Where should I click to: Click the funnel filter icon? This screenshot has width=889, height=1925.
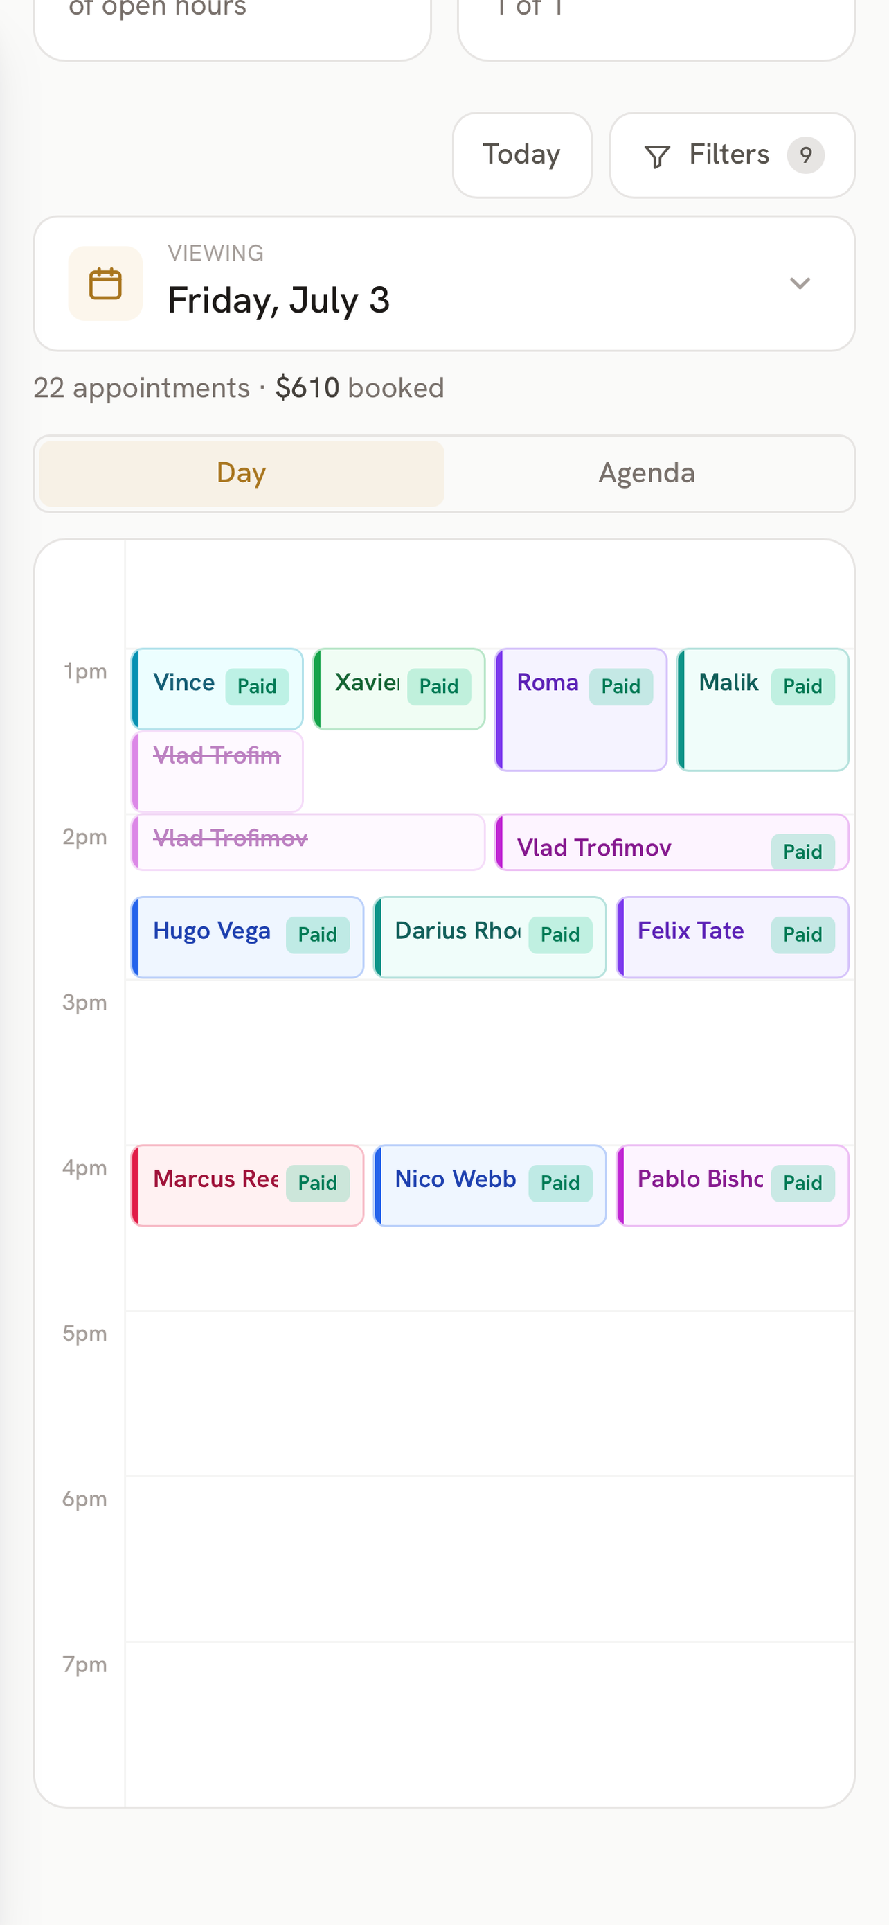coord(657,156)
